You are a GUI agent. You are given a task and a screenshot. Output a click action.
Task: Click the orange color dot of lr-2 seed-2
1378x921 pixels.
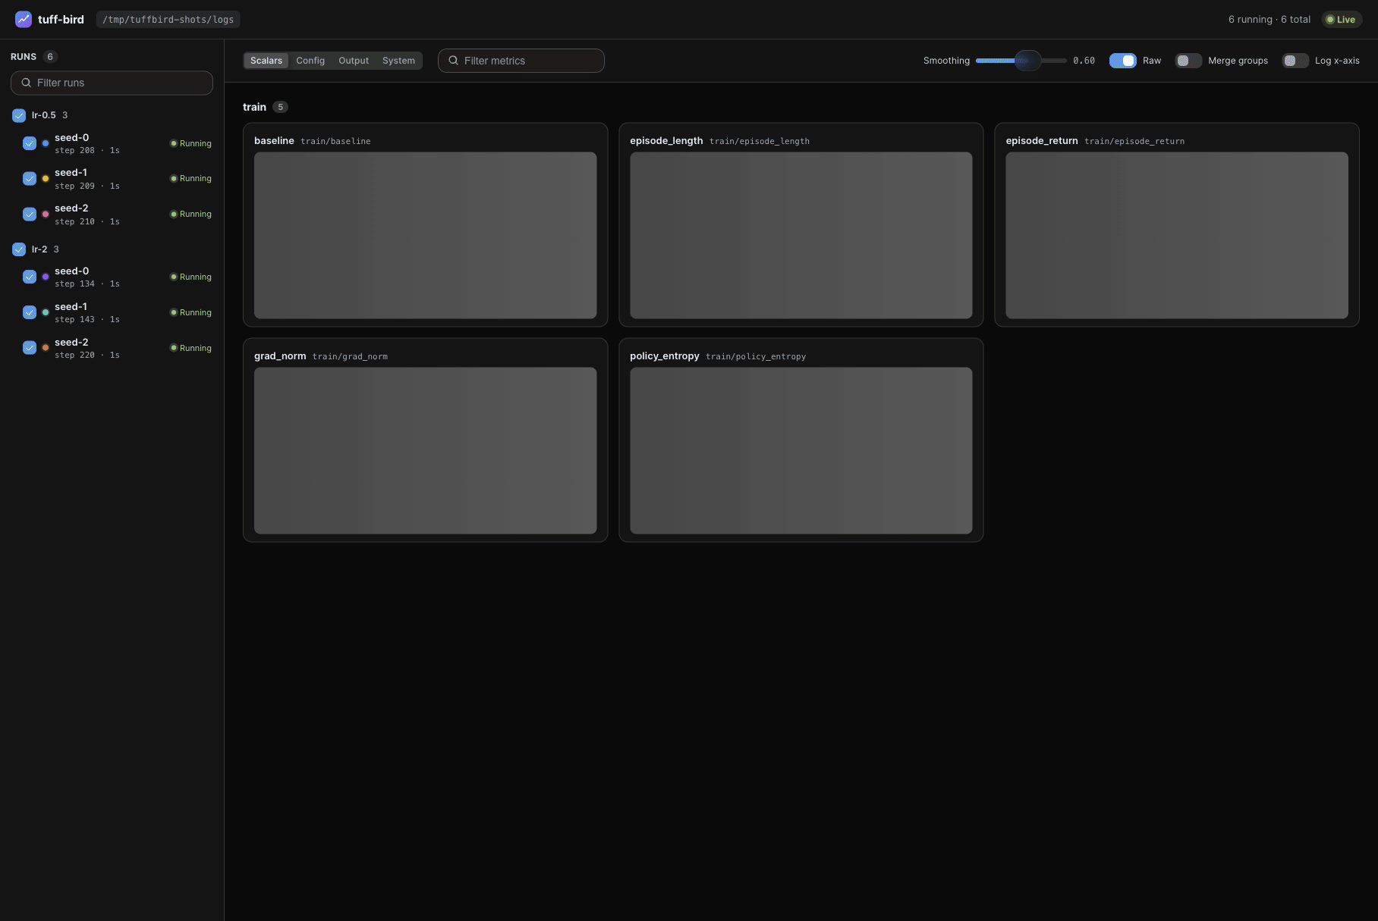tap(46, 348)
